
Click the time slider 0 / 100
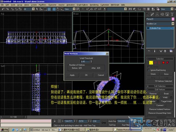[13, 117]
